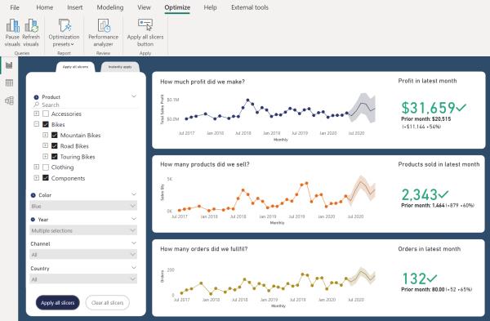Screen dimensions: 490x321
Task: Click Refresh visuals icon
Action: (31, 25)
